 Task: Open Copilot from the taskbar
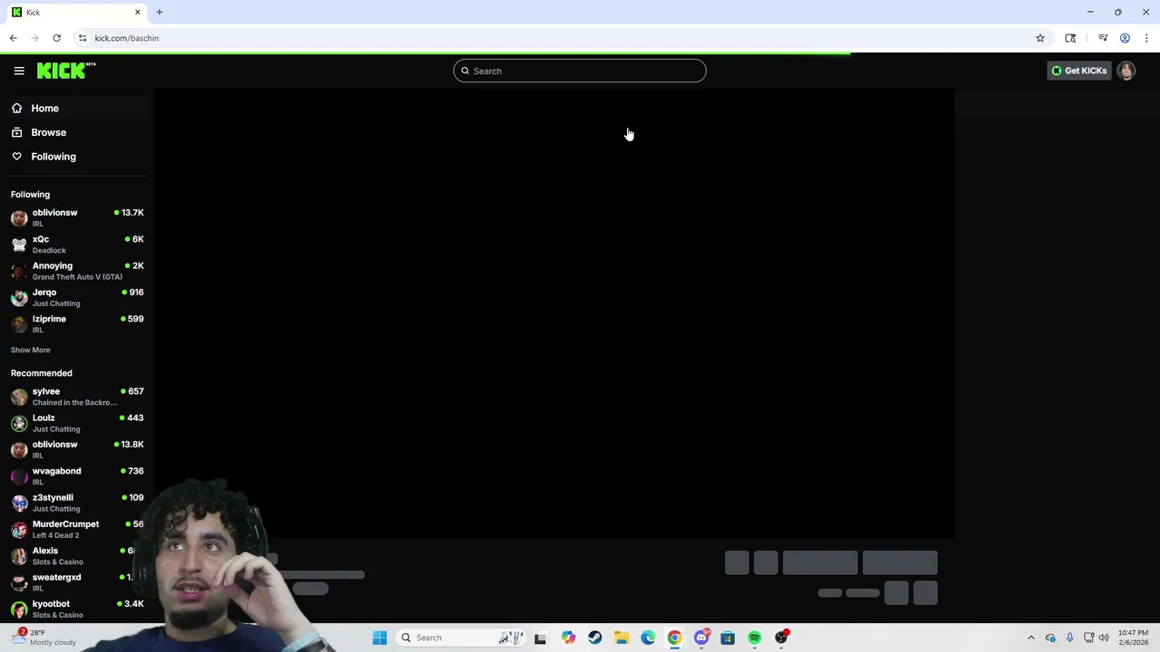[568, 638]
